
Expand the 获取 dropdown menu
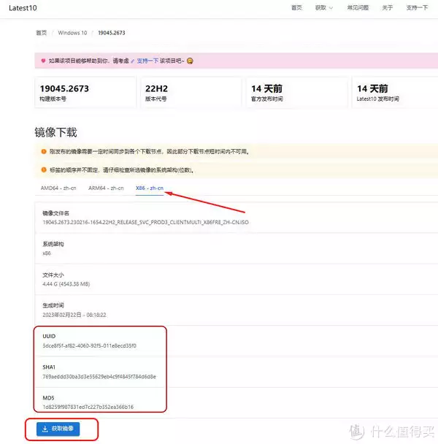pyautogui.click(x=324, y=7)
